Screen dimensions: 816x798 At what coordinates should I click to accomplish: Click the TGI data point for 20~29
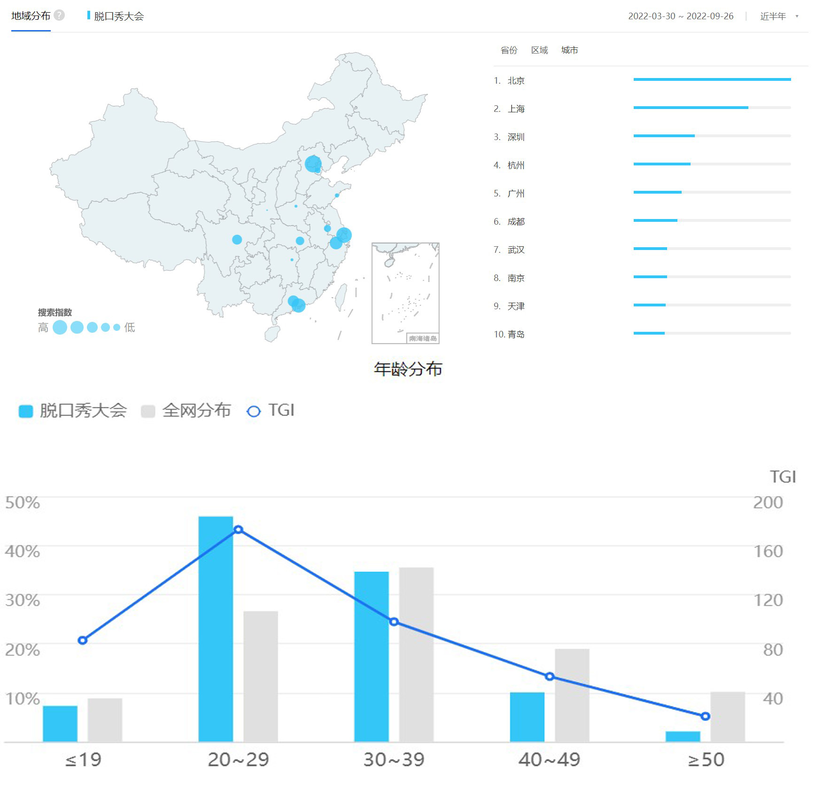tap(238, 530)
